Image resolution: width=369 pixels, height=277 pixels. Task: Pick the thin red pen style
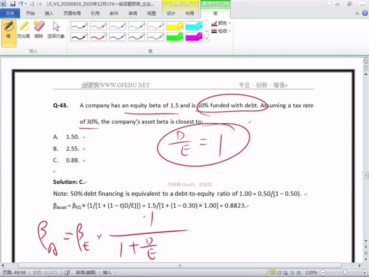98,26
